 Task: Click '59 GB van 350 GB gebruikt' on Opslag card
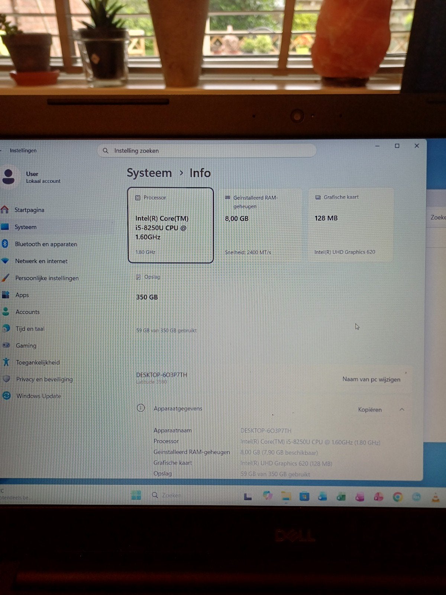click(x=166, y=330)
